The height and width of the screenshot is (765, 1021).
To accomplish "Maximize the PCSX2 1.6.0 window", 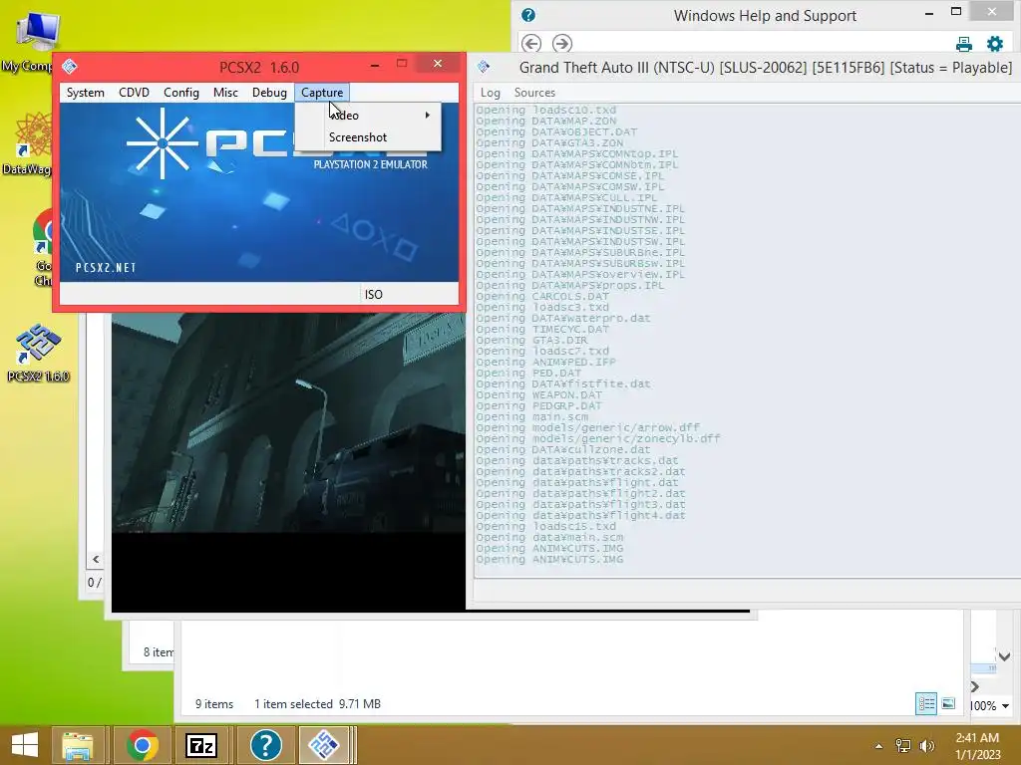I will point(402,64).
